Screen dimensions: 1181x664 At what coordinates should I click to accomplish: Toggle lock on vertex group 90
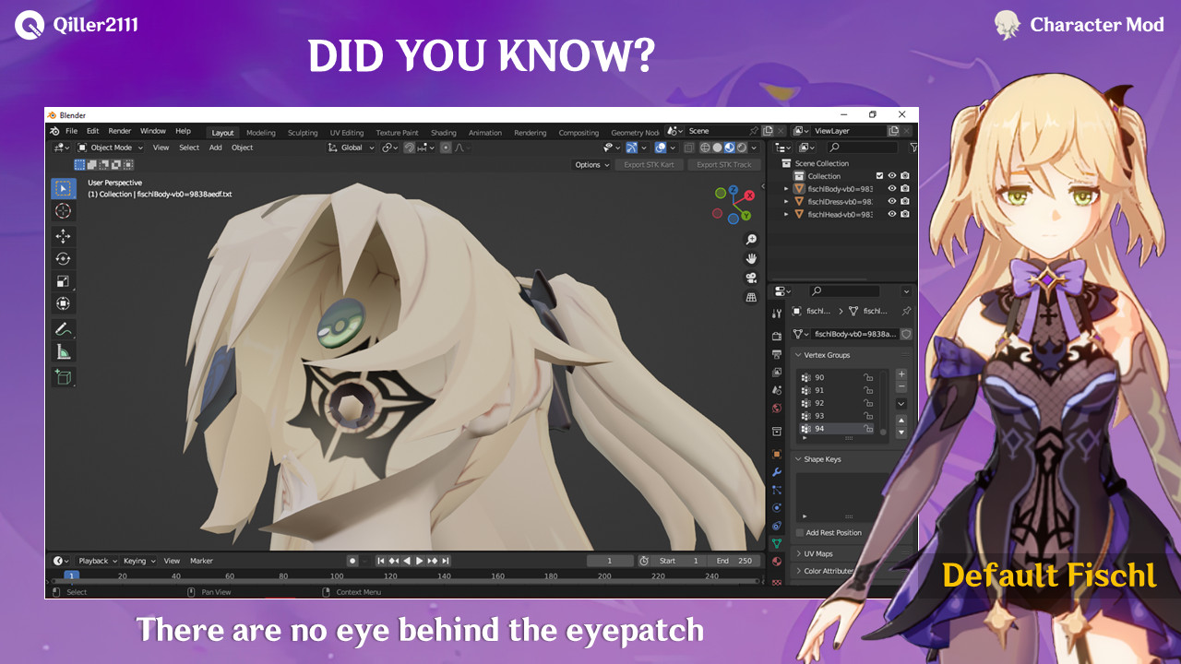coord(868,377)
